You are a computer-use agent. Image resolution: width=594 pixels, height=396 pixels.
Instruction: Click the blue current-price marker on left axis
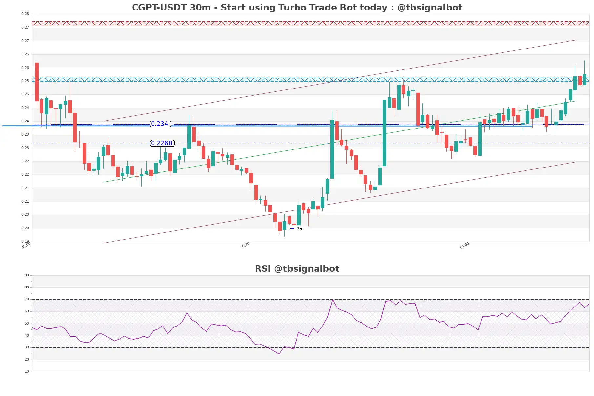click(17, 126)
